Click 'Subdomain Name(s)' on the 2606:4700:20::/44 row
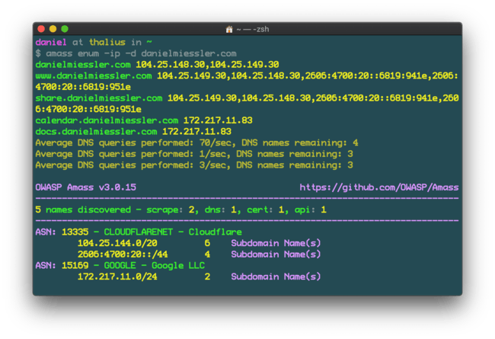495x339 pixels. pyautogui.click(x=276, y=254)
